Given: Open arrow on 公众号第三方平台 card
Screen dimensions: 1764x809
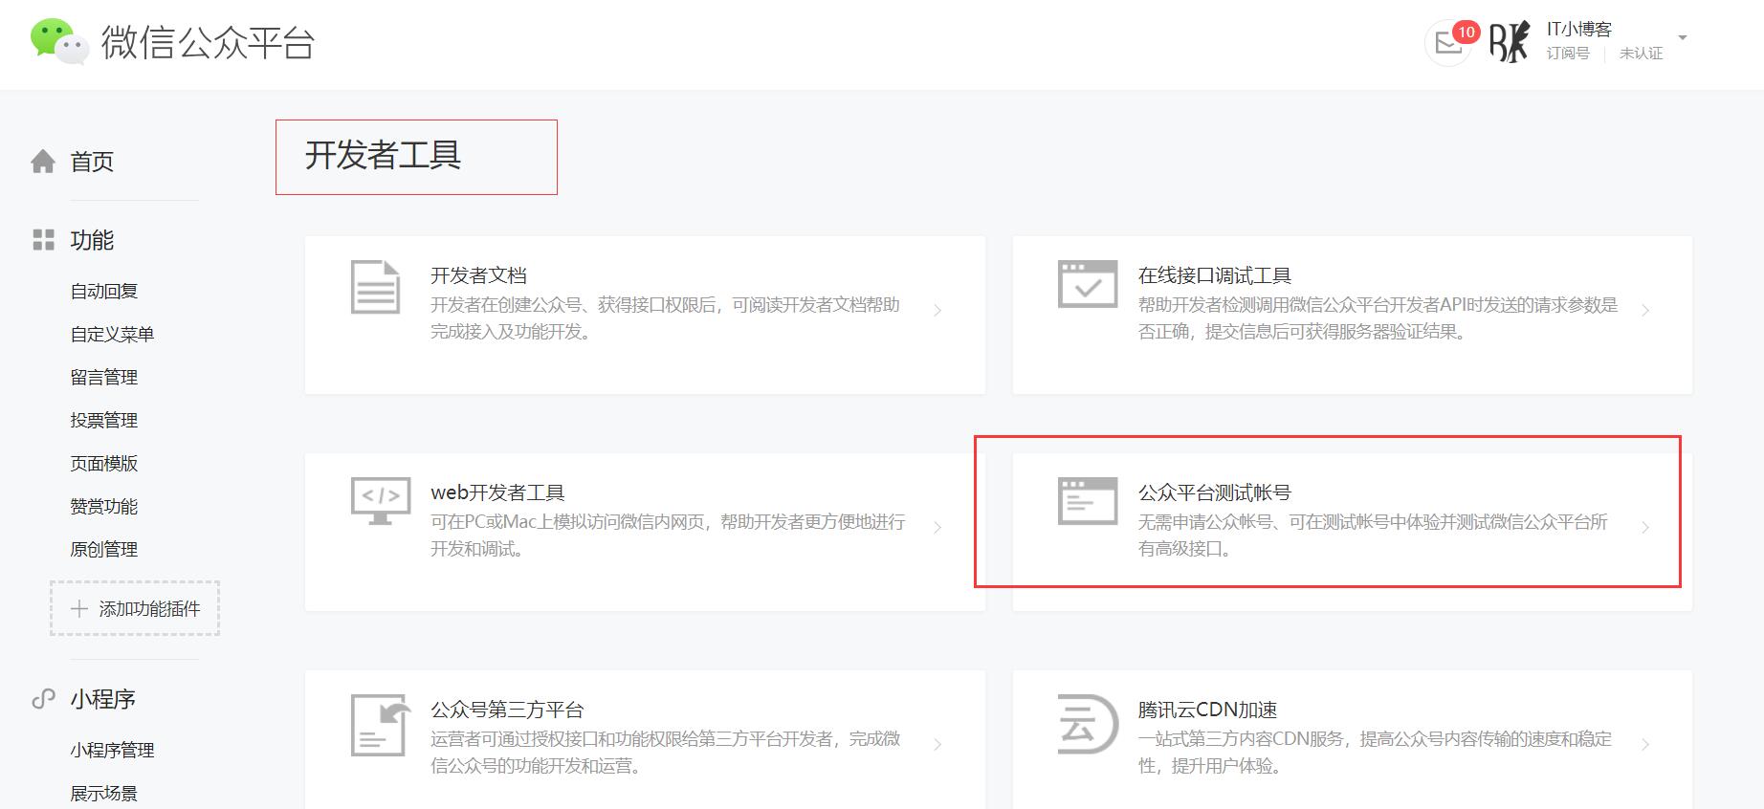Looking at the screenshot, I should 937,744.
